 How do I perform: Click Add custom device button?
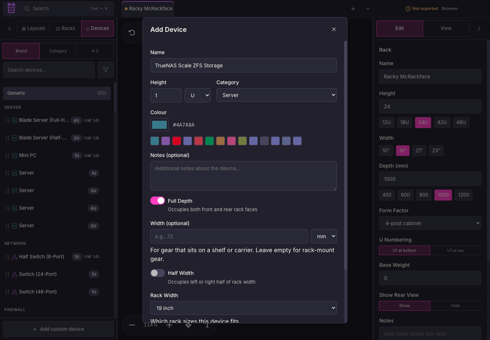coord(59,329)
